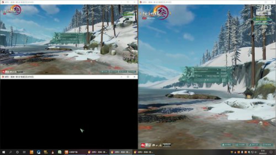Click the taskbar clock
276x155 pixels.
pyautogui.click(x=263, y=152)
